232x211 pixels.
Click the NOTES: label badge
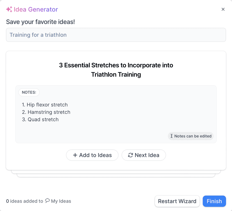(29, 92)
